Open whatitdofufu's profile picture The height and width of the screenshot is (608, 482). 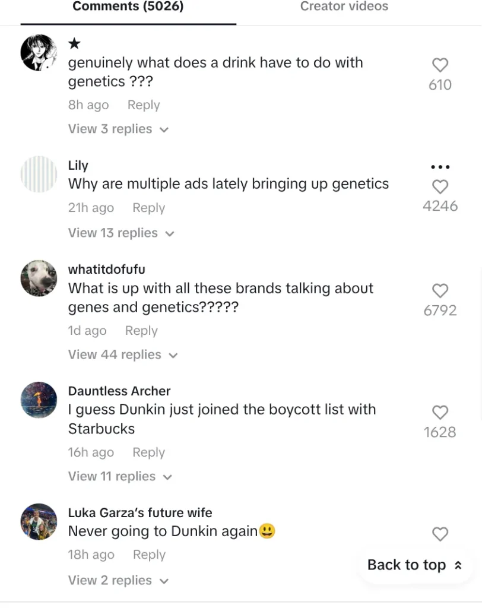39,278
